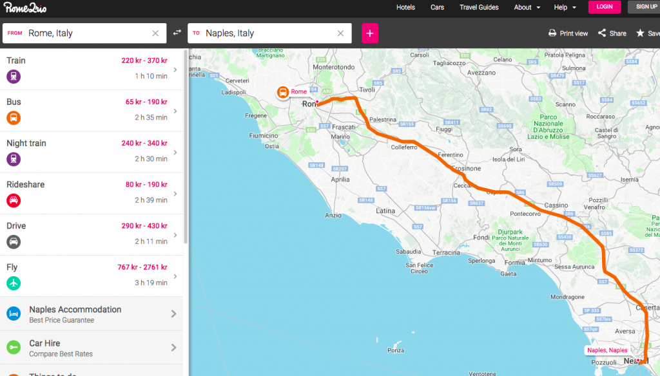Click the printer icon for Print view

coord(552,33)
